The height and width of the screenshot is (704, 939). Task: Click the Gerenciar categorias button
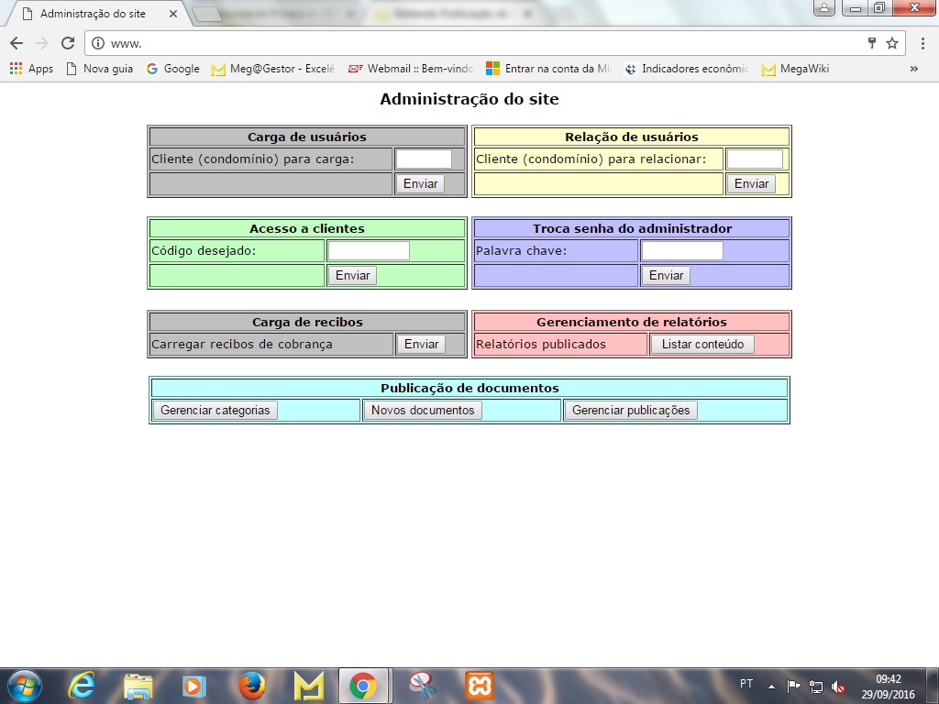[215, 410]
